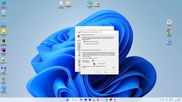
Task: Open the yellow folder on desktop
Action: pyautogui.click(x=68, y=5)
